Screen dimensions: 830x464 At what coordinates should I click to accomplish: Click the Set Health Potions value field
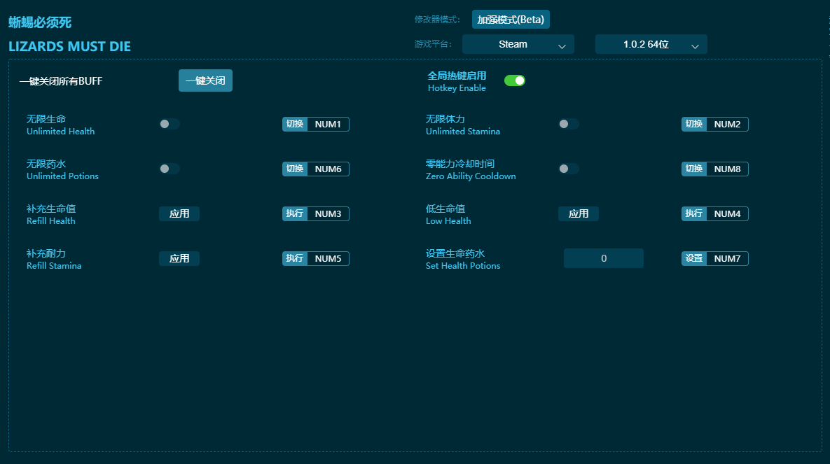603,258
